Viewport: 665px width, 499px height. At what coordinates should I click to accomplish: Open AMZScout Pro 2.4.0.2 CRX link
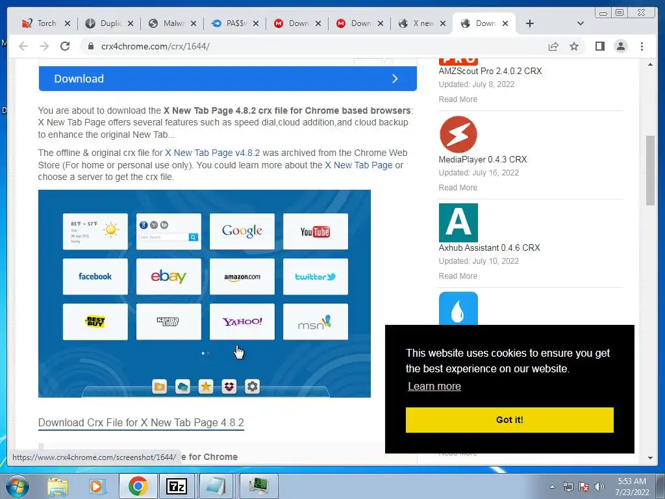pyautogui.click(x=490, y=71)
